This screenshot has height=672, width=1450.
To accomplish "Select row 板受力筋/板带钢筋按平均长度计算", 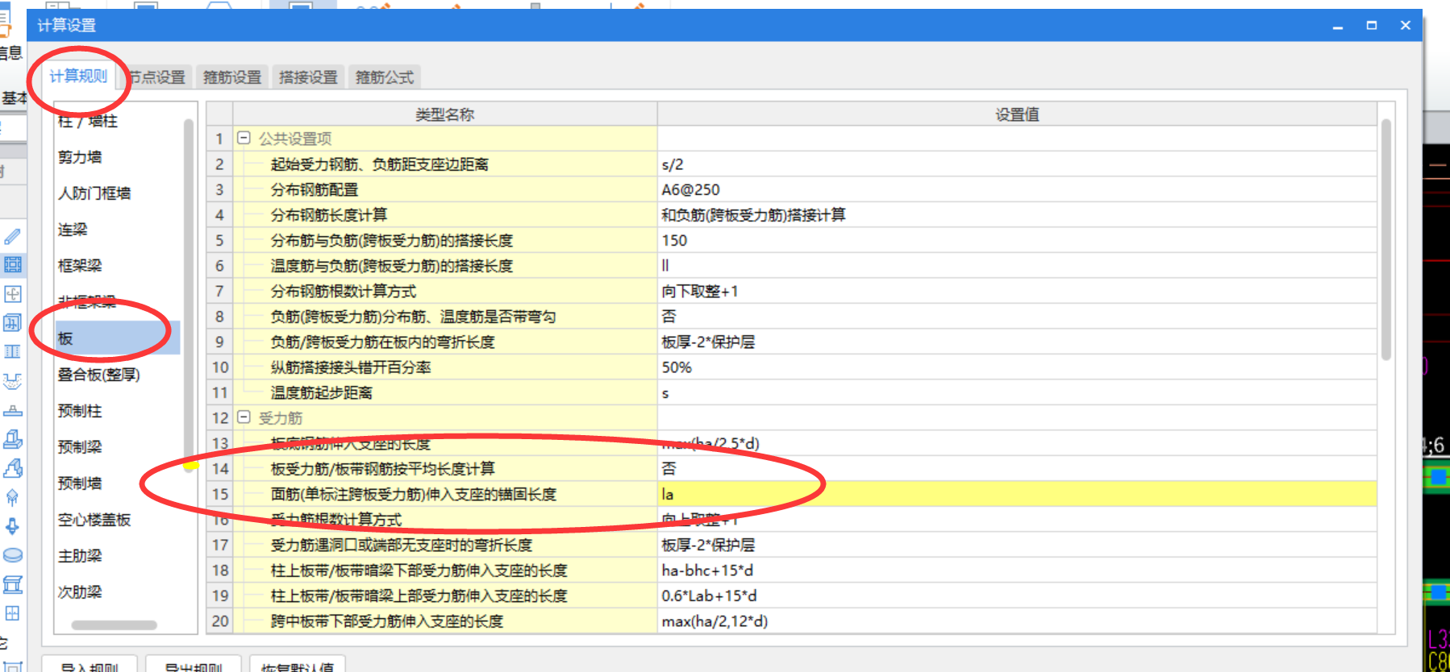I will pos(445,469).
